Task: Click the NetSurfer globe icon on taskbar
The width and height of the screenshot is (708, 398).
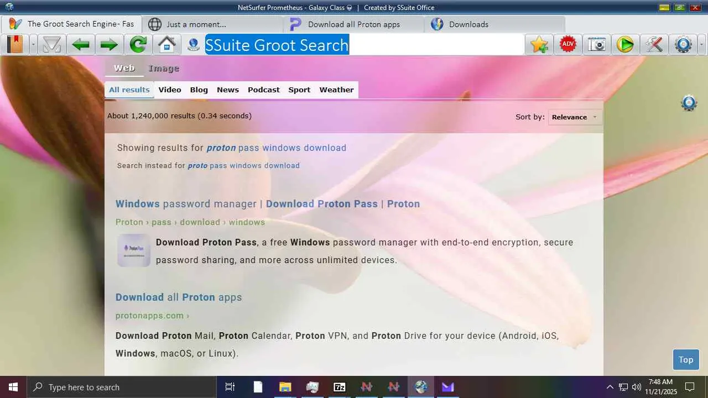Action: 421,387
